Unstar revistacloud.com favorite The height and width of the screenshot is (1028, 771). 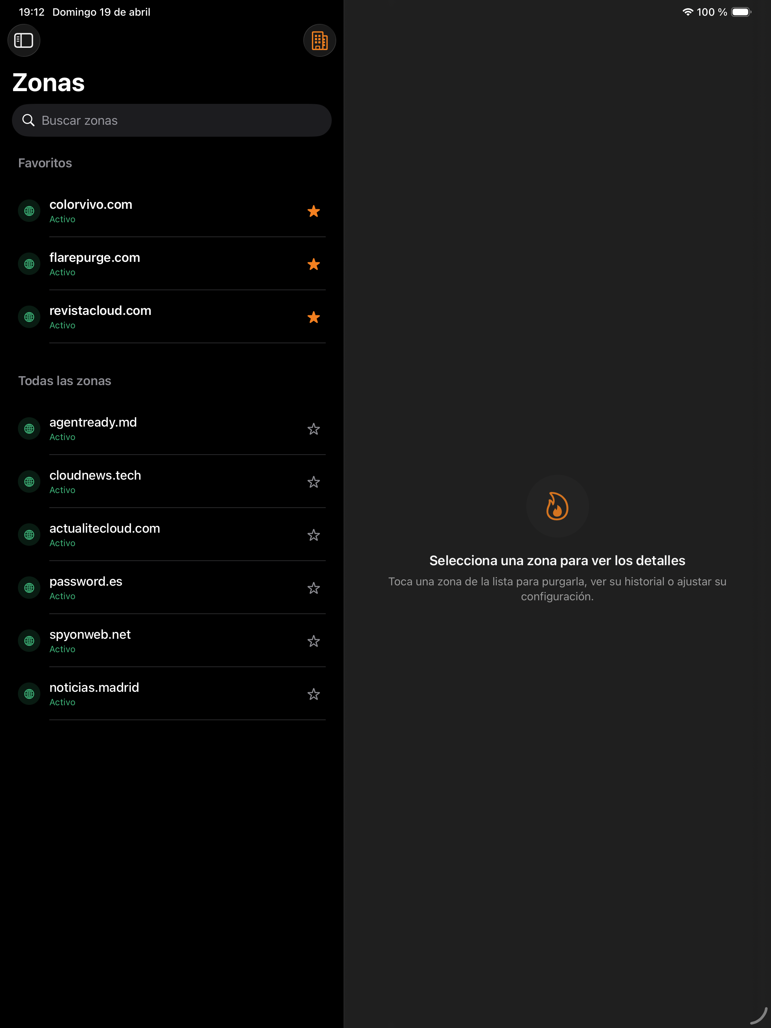[314, 317]
